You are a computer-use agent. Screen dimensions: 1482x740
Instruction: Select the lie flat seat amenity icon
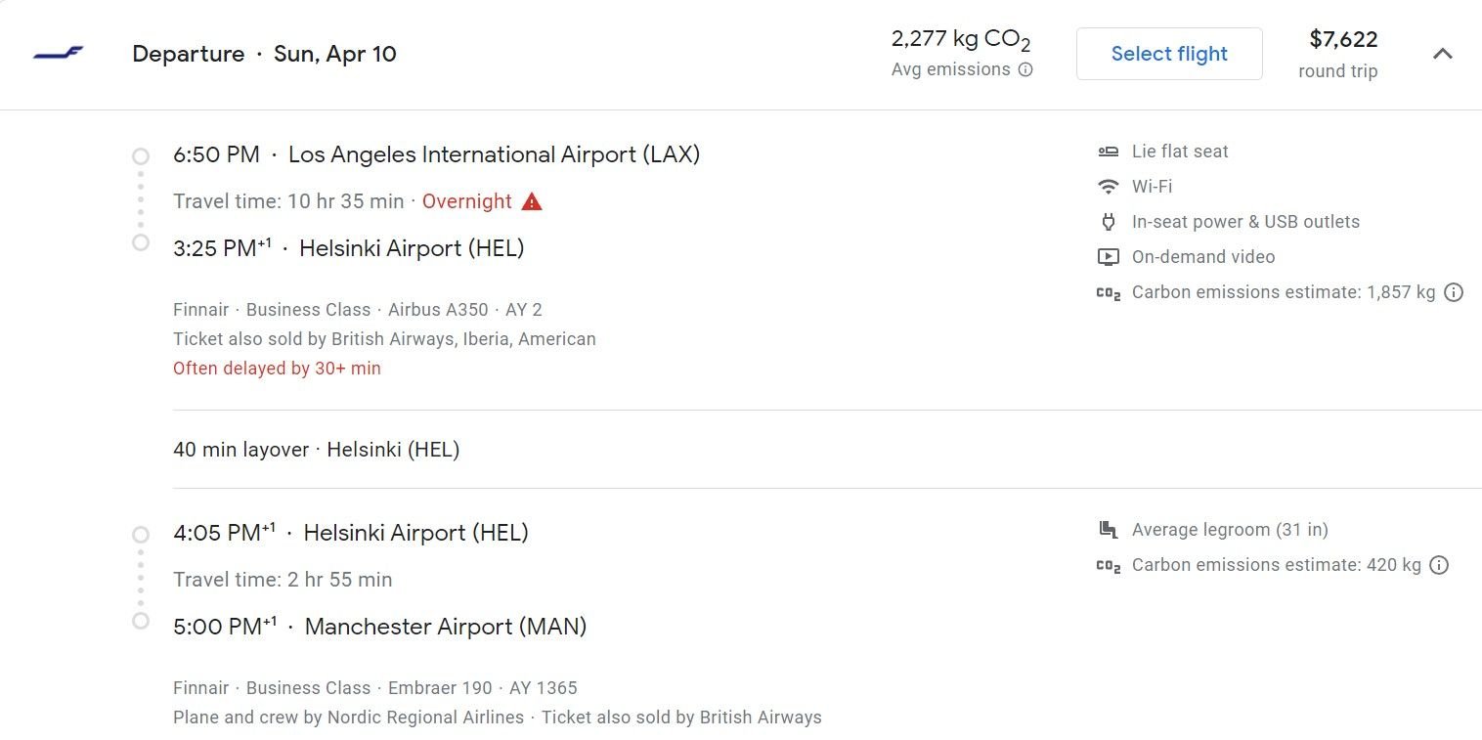[1108, 152]
